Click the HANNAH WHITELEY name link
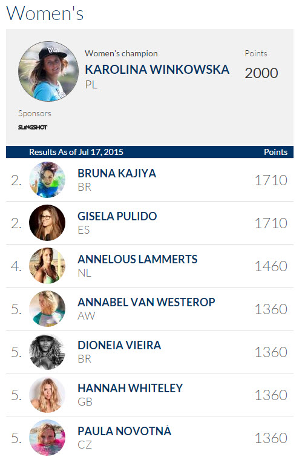Viewport: 302px width, 457px height. click(130, 388)
